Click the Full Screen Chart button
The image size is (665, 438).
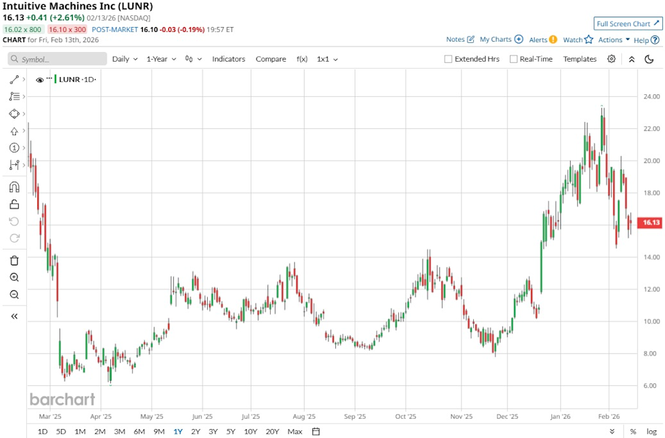click(628, 24)
